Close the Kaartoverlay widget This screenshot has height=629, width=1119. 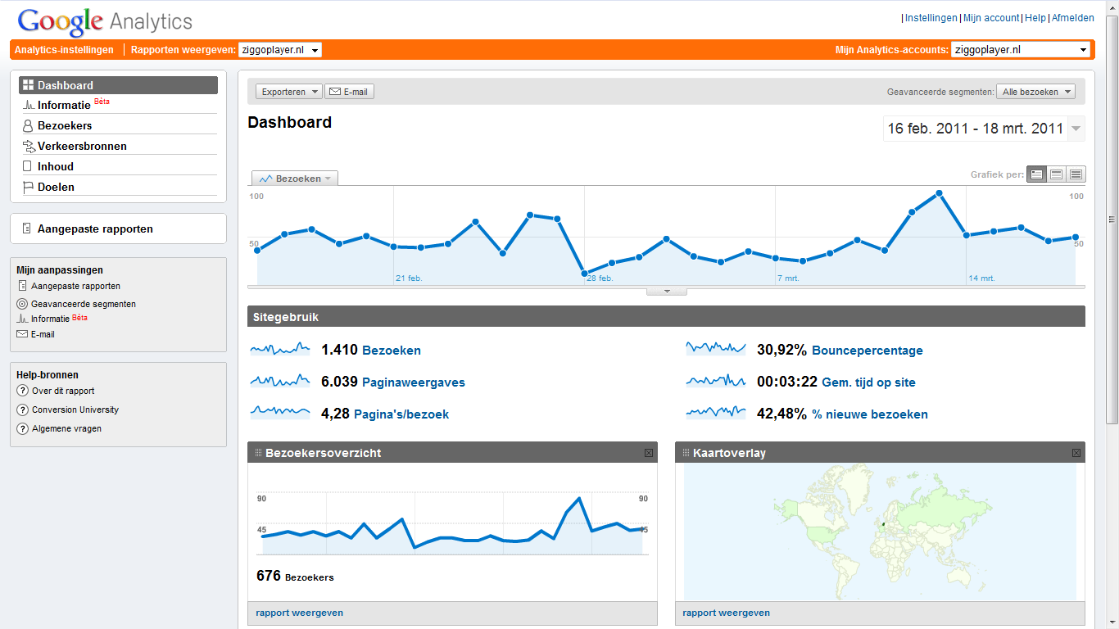pos(1076,453)
